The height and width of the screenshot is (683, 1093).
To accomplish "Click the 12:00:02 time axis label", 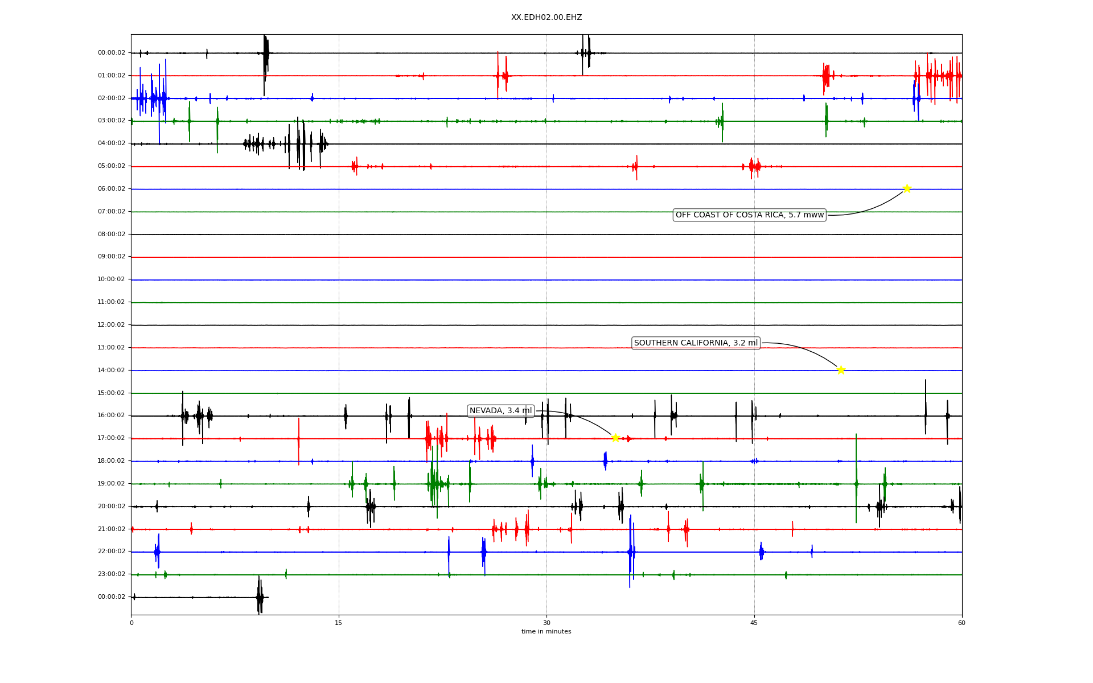I will (112, 325).
